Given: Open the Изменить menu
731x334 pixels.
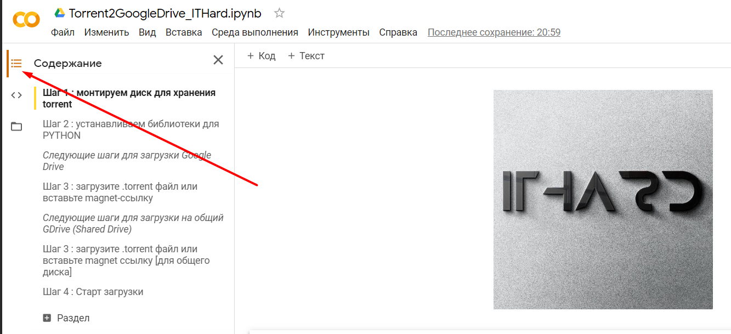Looking at the screenshot, I should (106, 32).
